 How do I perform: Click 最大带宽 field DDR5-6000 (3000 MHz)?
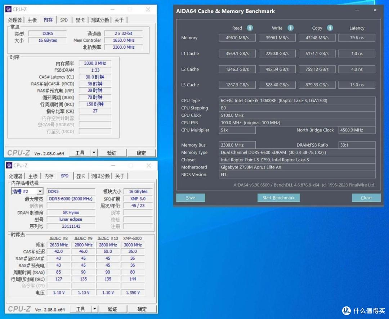tap(71, 199)
